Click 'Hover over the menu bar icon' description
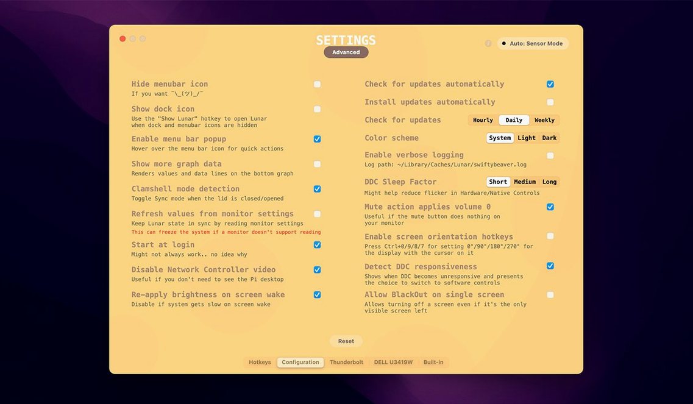 [x=207, y=149]
